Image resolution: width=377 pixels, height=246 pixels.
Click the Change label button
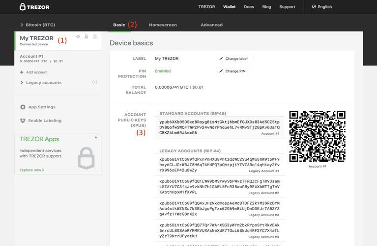click(x=234, y=59)
